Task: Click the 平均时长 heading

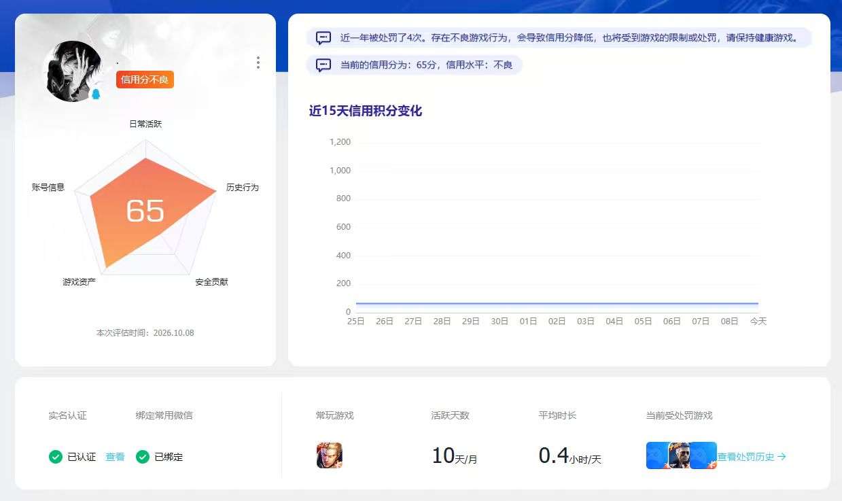Action: point(558,415)
